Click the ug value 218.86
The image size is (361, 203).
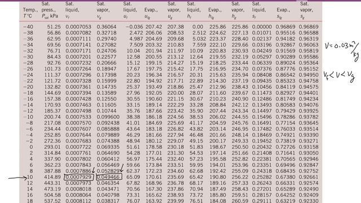[175, 87]
